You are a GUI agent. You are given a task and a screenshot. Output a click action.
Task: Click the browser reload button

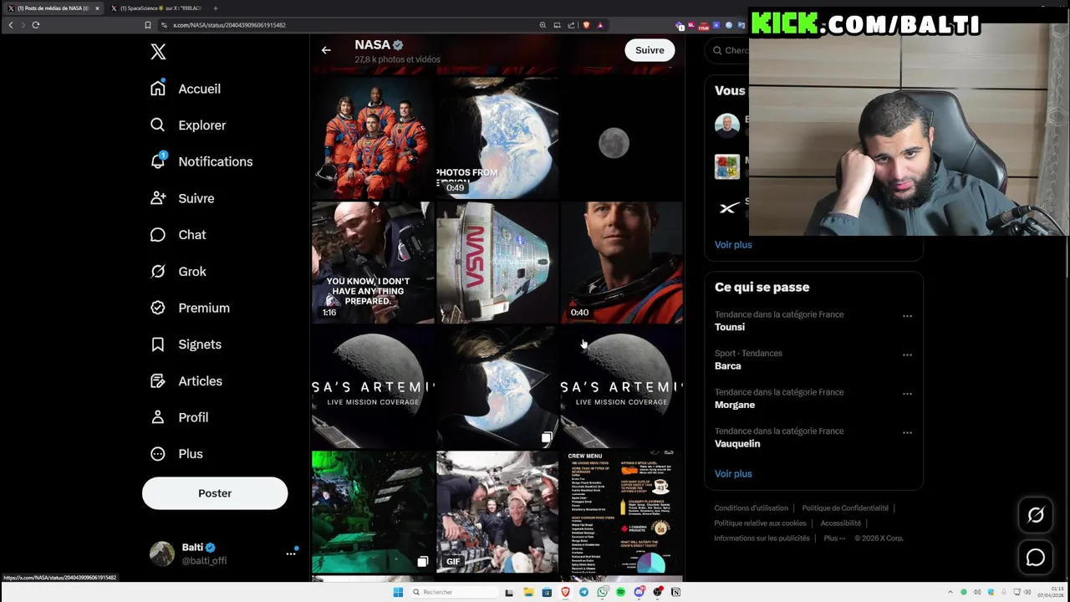tap(36, 25)
